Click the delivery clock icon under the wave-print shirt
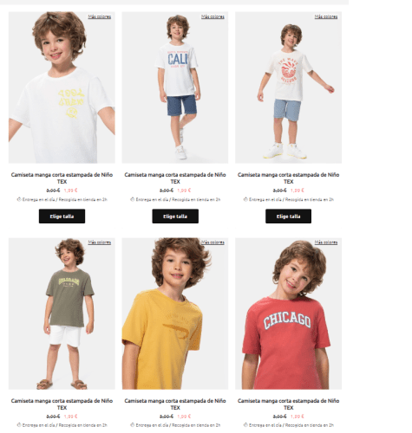The height and width of the screenshot is (433, 412). (x=245, y=199)
